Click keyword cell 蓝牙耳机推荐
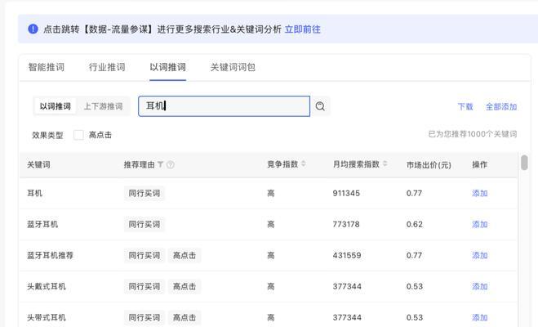This screenshot has width=538, height=327. coord(51,256)
